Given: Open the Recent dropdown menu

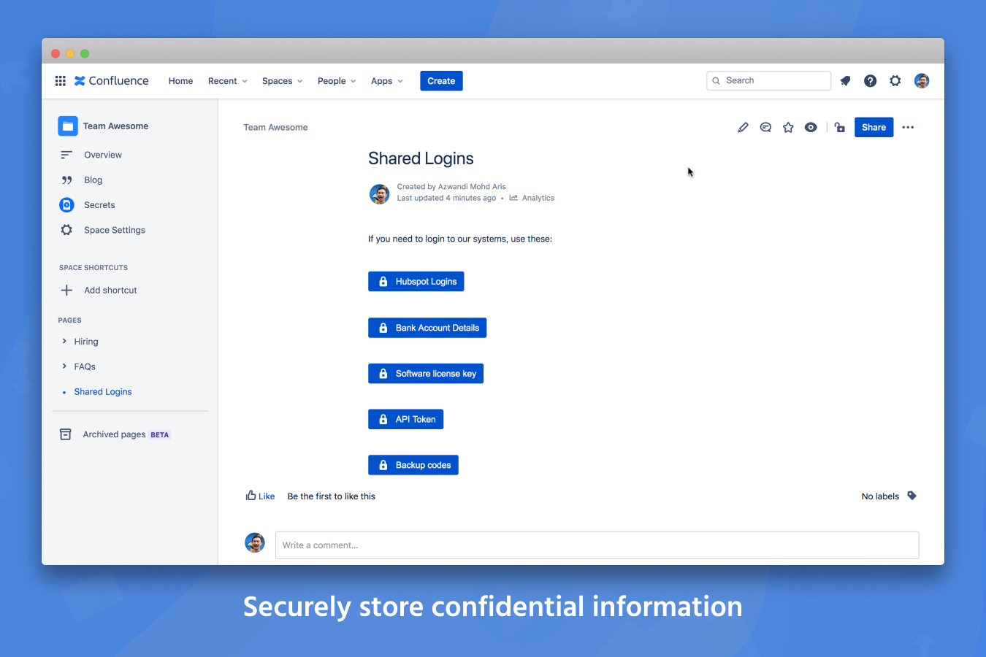Looking at the screenshot, I should tap(228, 81).
